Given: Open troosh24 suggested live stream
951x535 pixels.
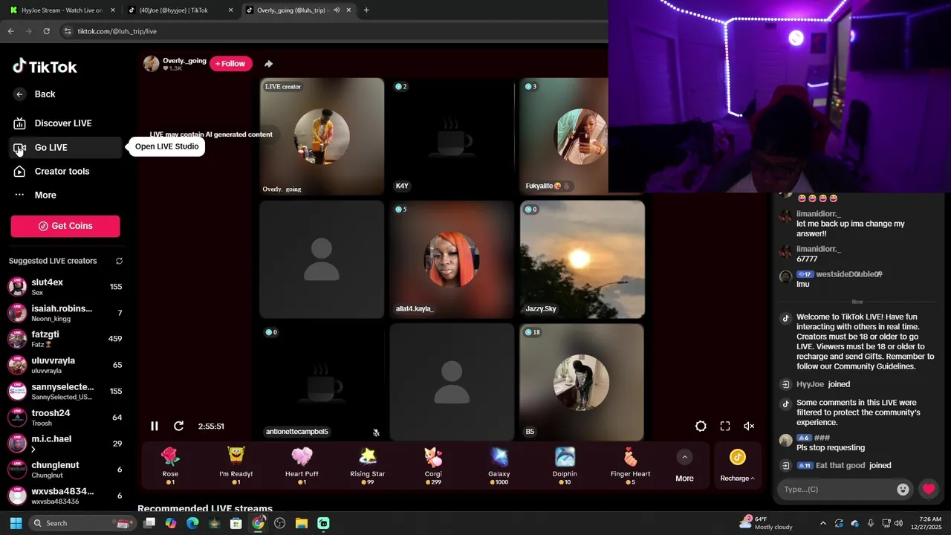Looking at the screenshot, I should [65, 418].
